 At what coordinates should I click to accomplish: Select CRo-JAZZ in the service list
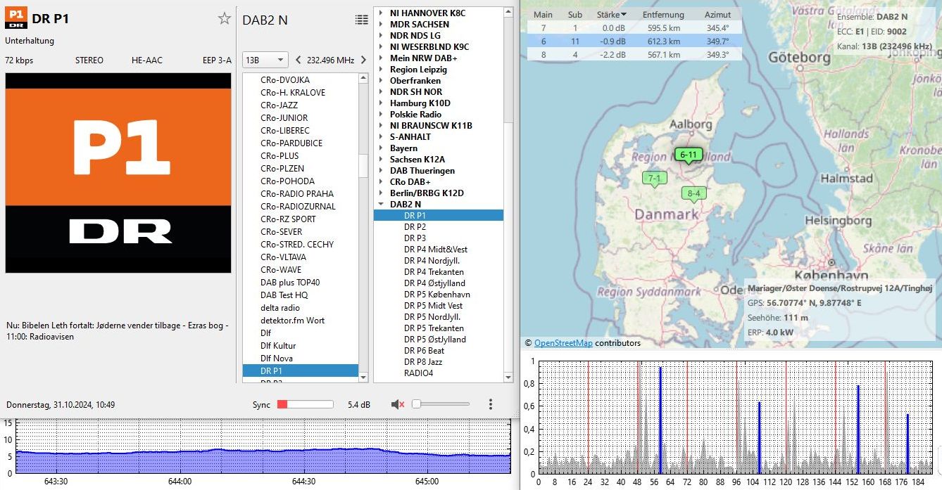[279, 105]
